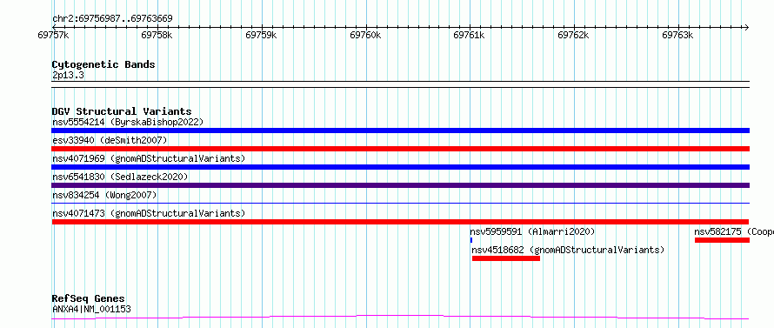This screenshot has height=328, width=774.
Task: Select the small blue marker under nsv5959591
Action: click(x=470, y=240)
